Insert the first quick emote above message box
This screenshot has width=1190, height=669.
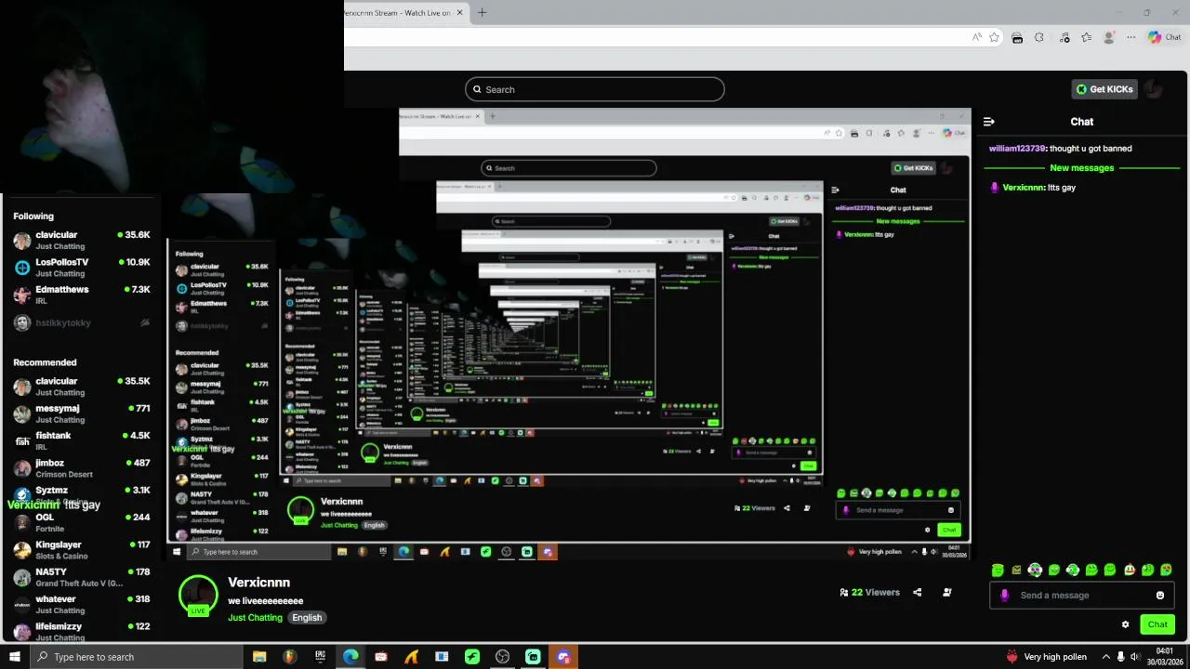[x=998, y=570]
